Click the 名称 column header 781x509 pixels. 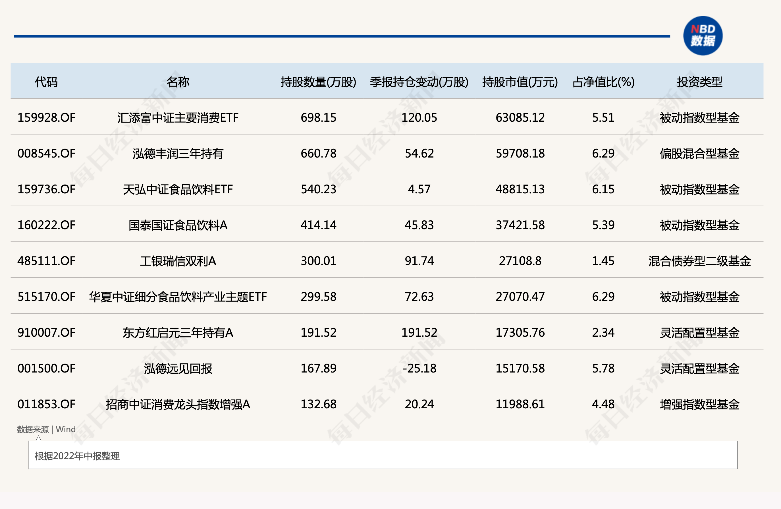coord(178,82)
